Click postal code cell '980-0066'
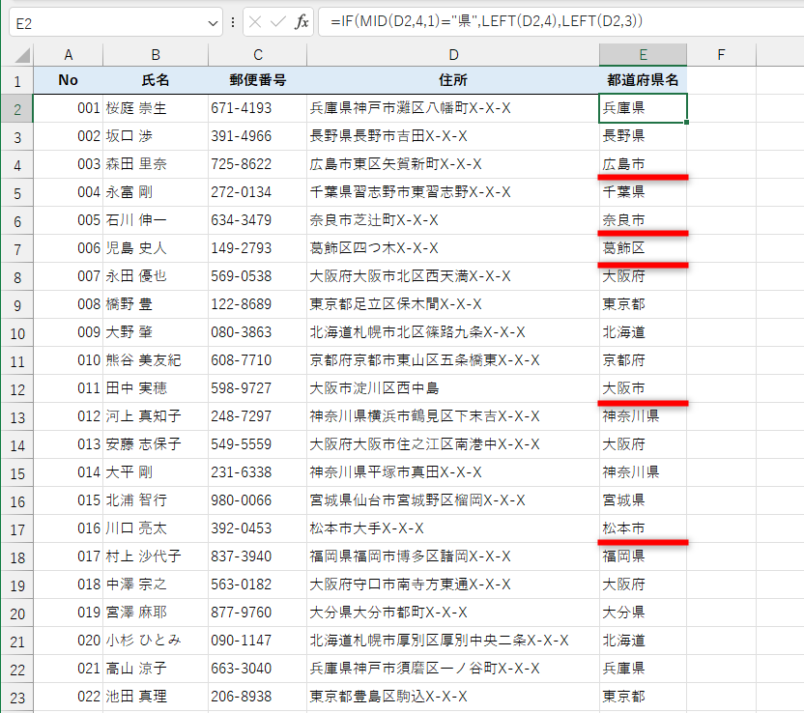The image size is (804, 713). (x=257, y=500)
